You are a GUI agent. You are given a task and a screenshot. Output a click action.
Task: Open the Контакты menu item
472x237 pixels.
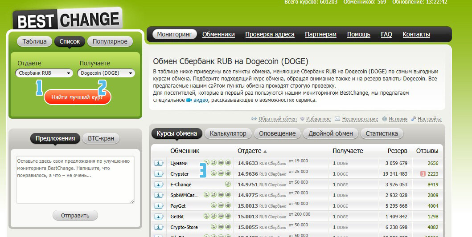[416, 34]
